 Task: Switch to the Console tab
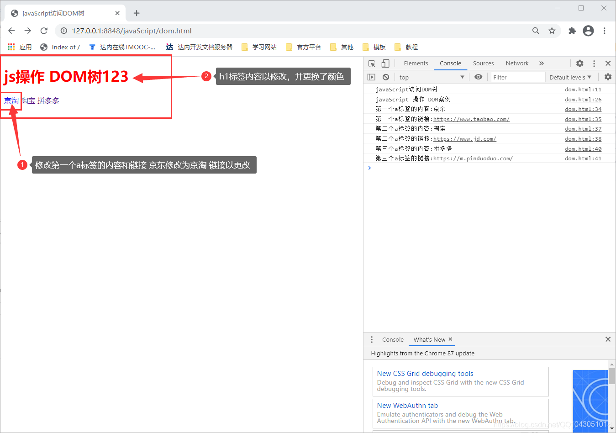click(x=450, y=63)
